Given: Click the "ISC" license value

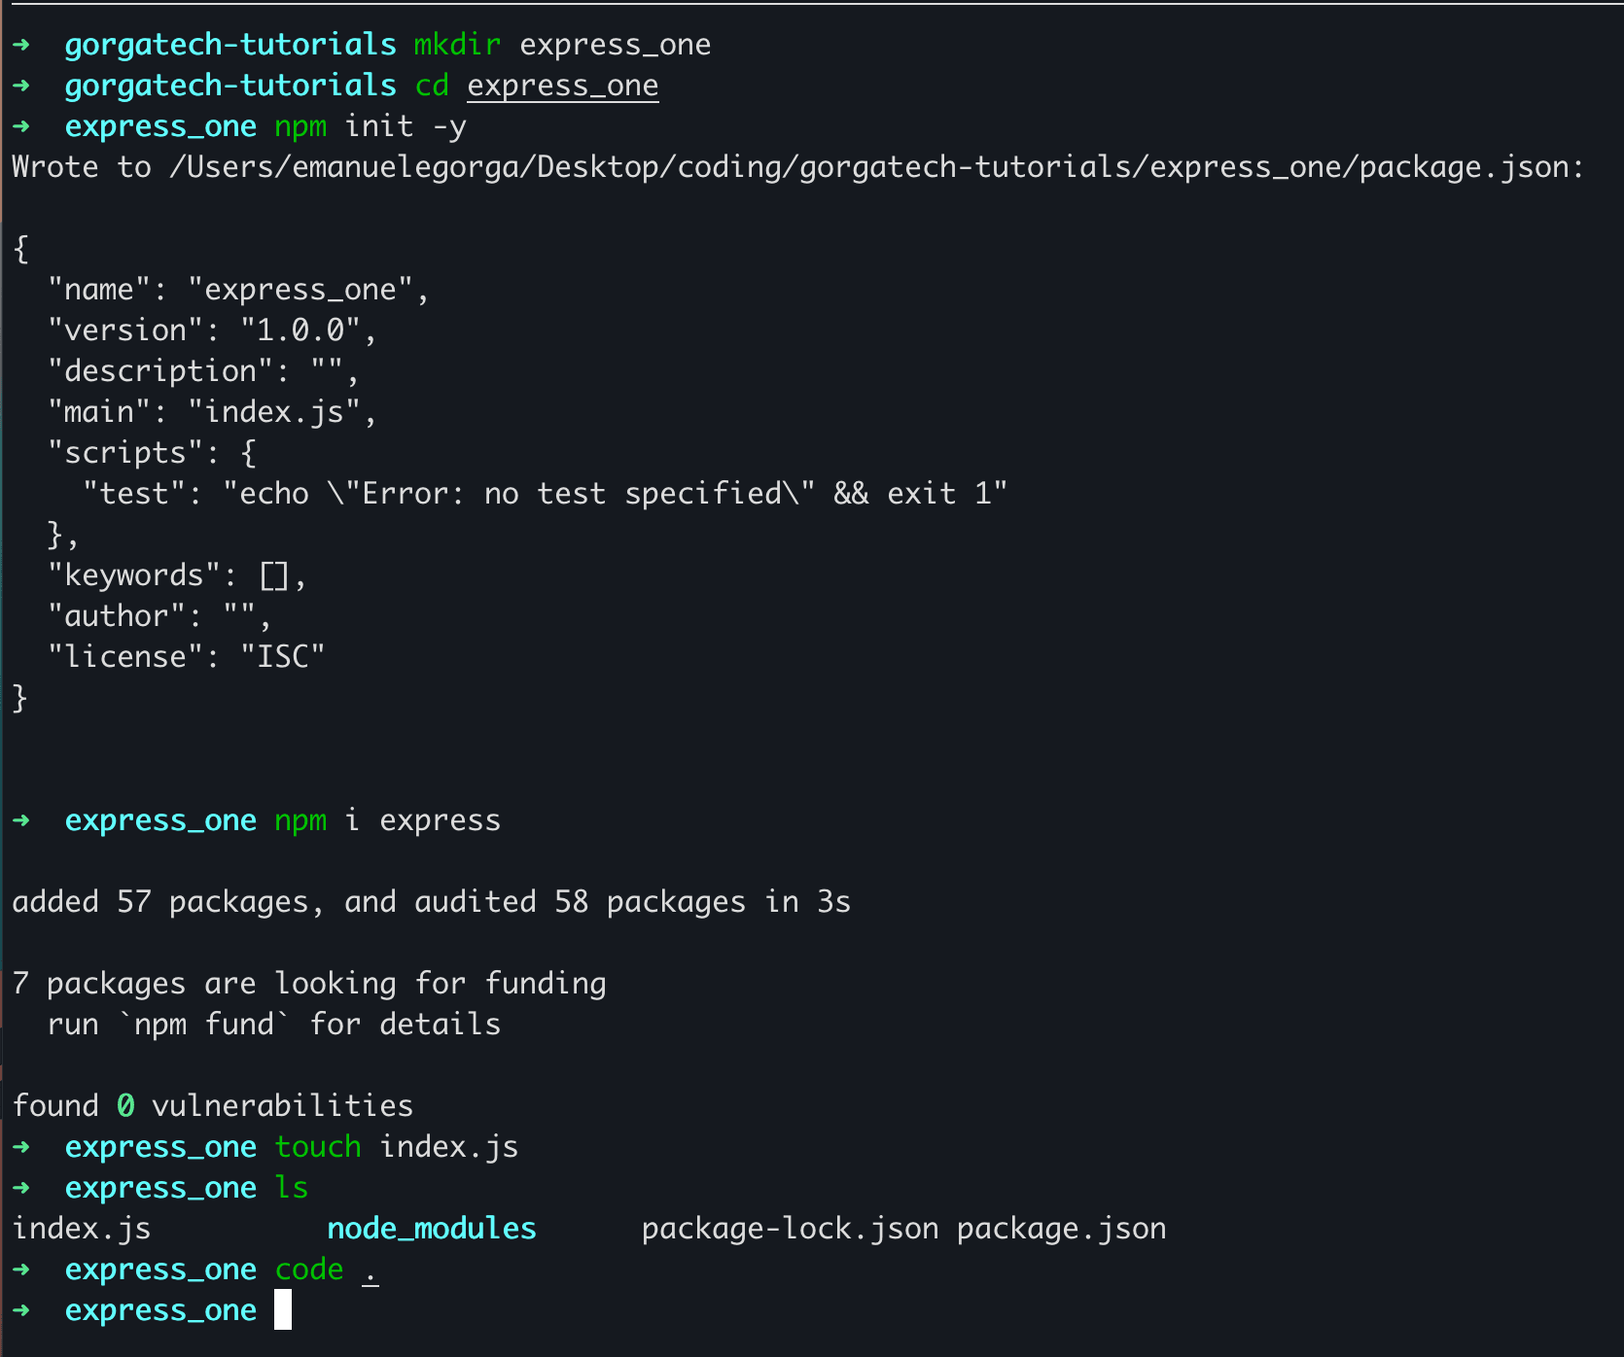Looking at the screenshot, I should coord(283,657).
